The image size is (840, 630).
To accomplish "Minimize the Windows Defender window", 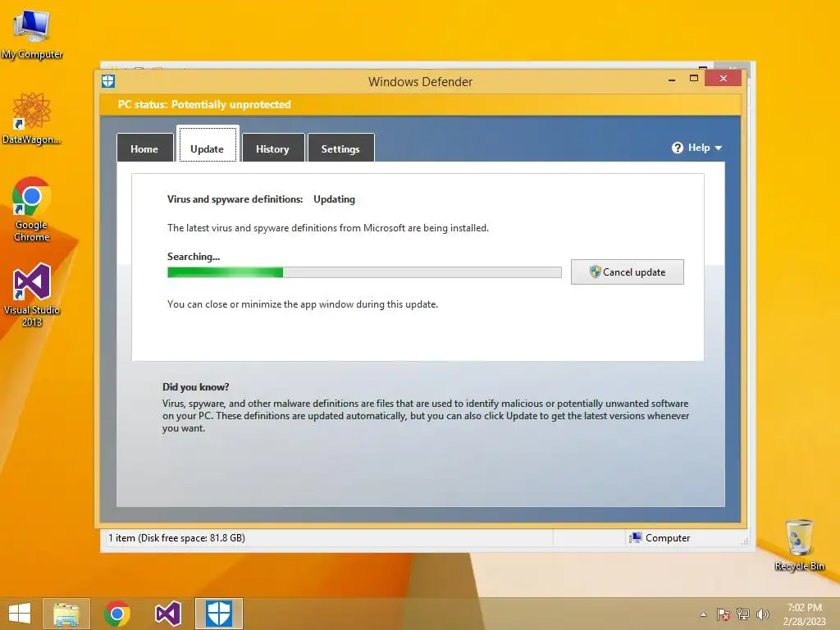I will pyautogui.click(x=672, y=80).
